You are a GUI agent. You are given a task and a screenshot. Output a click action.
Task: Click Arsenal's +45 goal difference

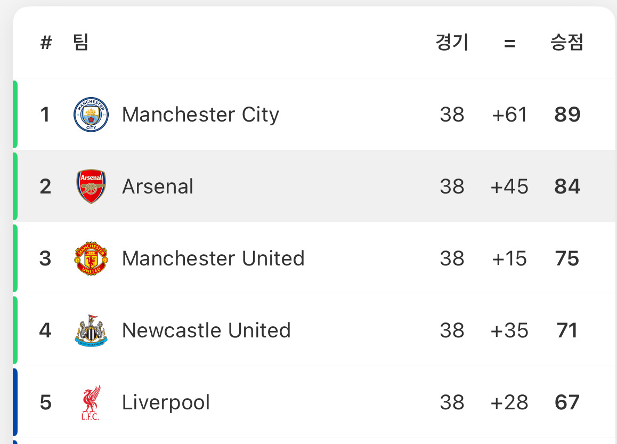pyautogui.click(x=509, y=187)
